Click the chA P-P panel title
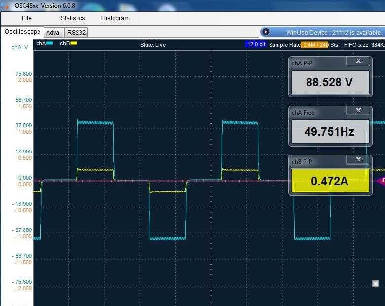Image resolution: width=385 pixels, height=306 pixels. (x=302, y=63)
